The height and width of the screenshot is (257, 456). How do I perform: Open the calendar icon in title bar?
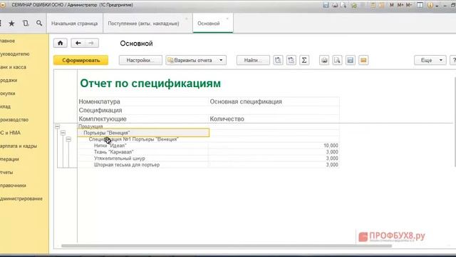[382, 5]
